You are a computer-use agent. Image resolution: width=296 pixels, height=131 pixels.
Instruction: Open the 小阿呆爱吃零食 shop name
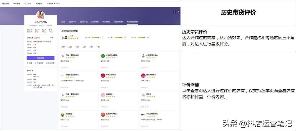[x=152, y=55]
